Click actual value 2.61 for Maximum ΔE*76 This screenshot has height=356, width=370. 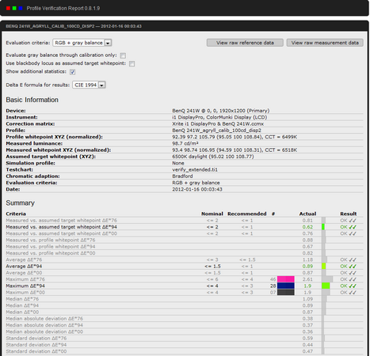pyautogui.click(x=307, y=279)
